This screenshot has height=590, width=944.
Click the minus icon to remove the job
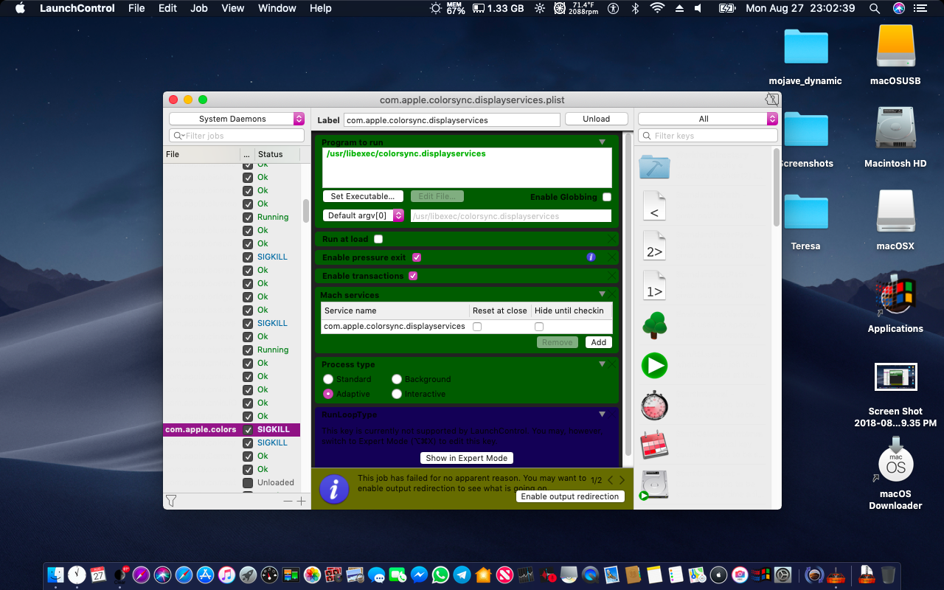[288, 501]
